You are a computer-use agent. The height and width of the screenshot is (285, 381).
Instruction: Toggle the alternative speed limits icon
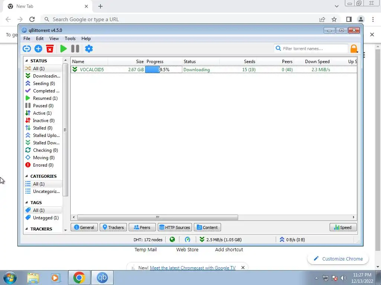coord(188,239)
